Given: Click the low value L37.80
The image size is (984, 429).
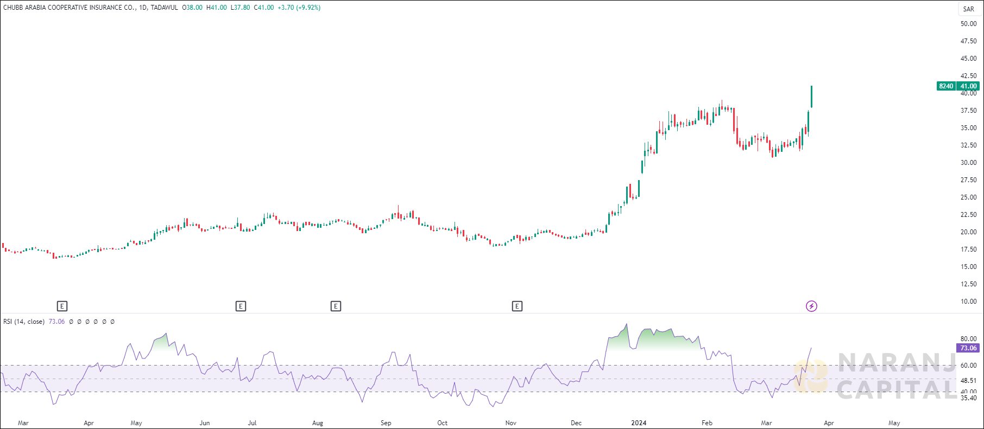Looking at the screenshot, I should click(241, 8).
